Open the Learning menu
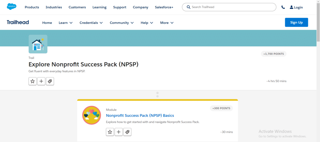This screenshot has width=320, height=142. [x=99, y=7]
